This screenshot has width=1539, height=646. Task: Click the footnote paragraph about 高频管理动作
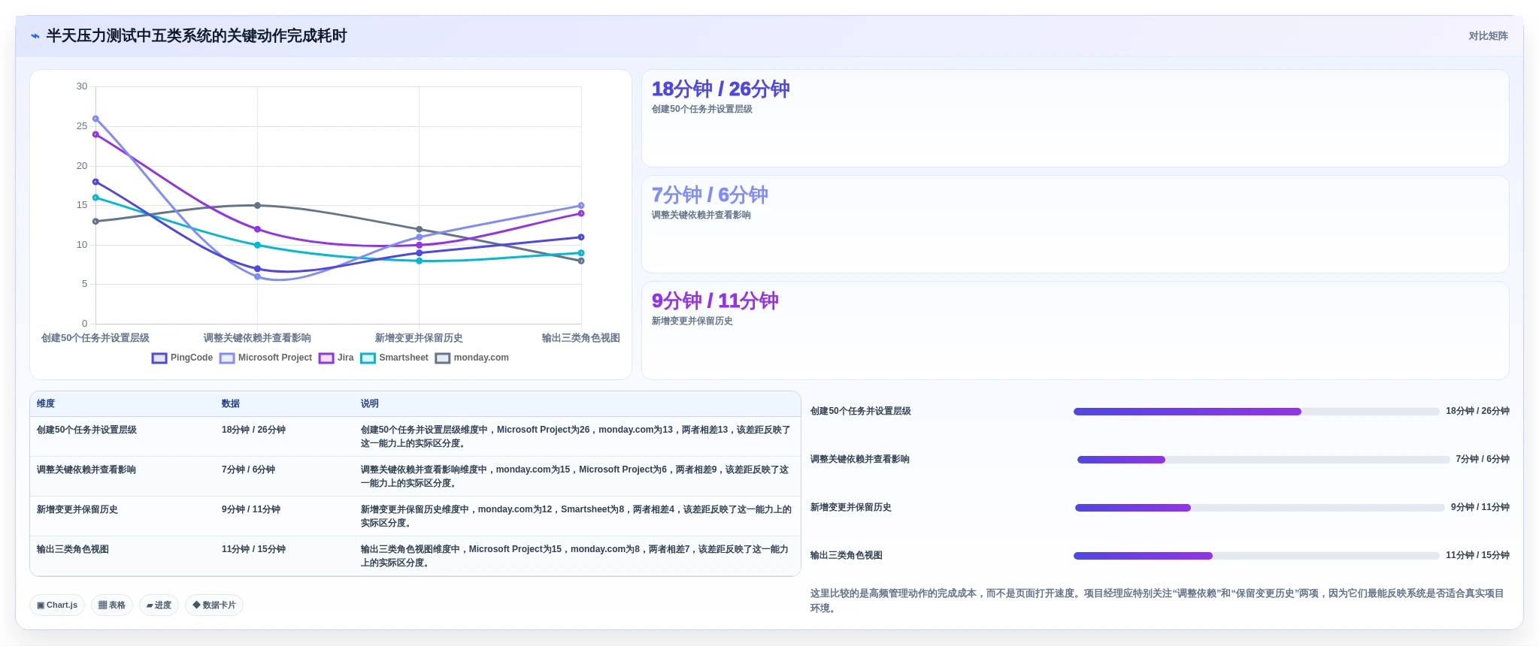click(x=1157, y=600)
